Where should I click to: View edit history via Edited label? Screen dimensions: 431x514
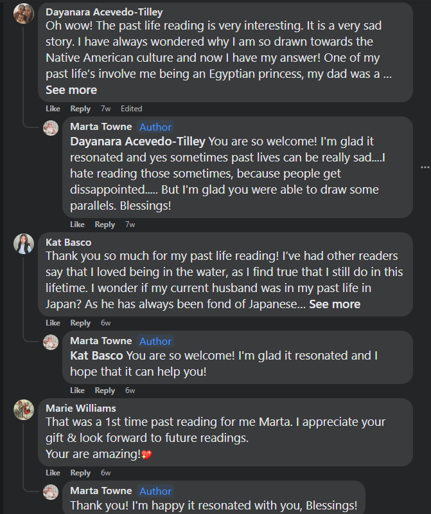[x=132, y=109]
